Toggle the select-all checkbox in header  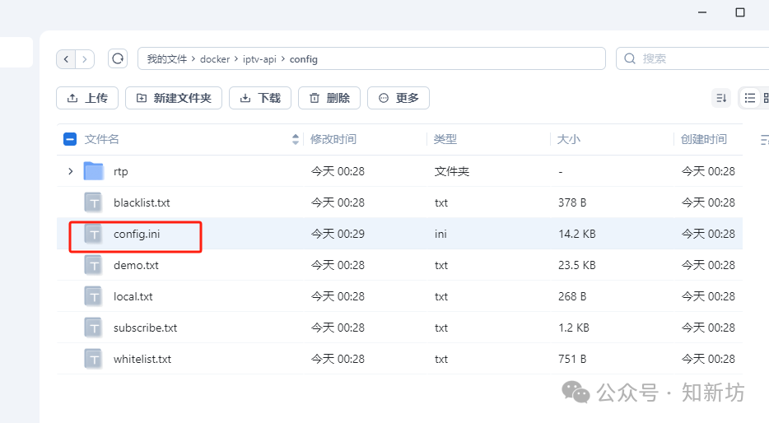(x=70, y=139)
